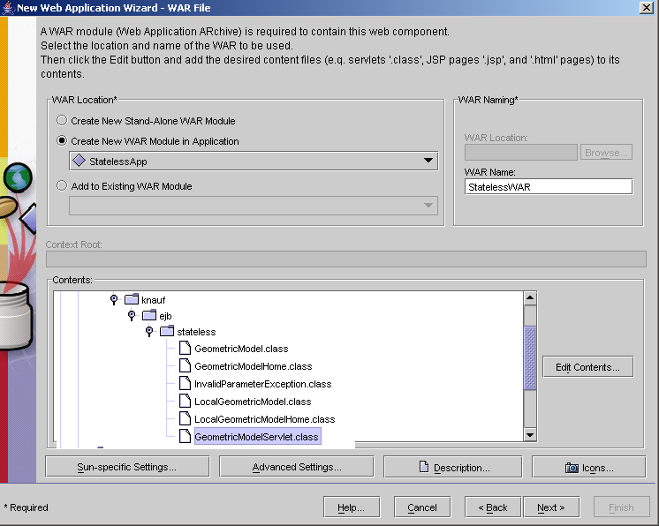This screenshot has width=659, height=526.
Task: Click the LocalGeometricModelHome.class file icon
Action: pos(185,419)
